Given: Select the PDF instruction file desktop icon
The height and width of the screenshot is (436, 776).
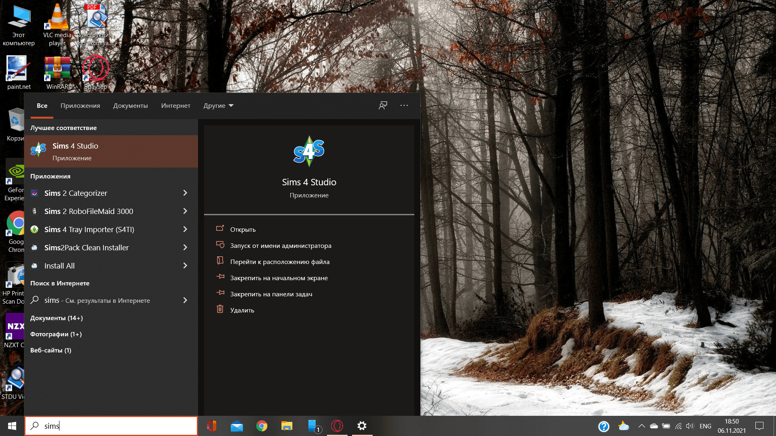Looking at the screenshot, I should 96,26.
